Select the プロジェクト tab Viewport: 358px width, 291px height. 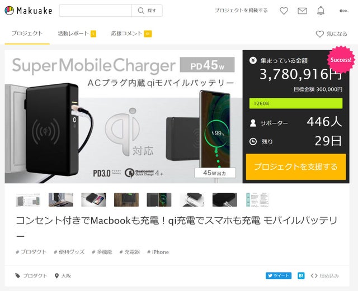(27, 34)
